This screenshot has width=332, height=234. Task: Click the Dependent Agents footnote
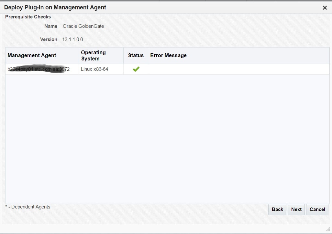[x=28, y=207]
